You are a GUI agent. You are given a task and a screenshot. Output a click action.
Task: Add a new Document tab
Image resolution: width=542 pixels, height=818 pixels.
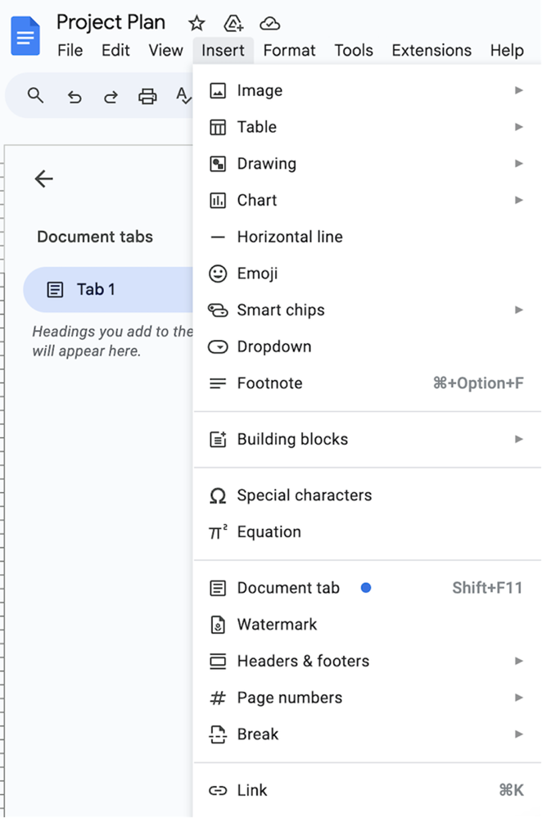[367, 588]
